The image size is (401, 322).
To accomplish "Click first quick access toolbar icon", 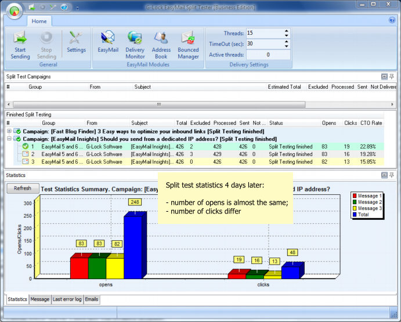I will [x=32, y=7].
